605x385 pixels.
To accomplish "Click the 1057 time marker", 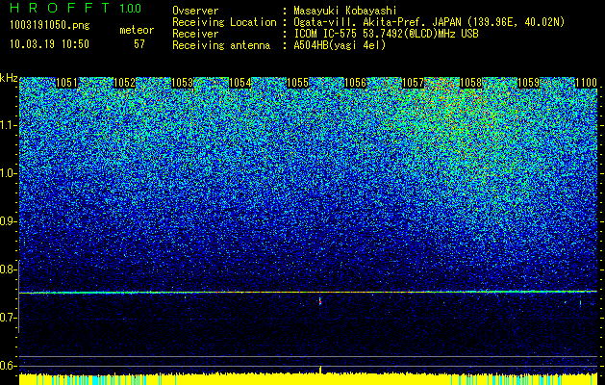I will click(x=414, y=83).
